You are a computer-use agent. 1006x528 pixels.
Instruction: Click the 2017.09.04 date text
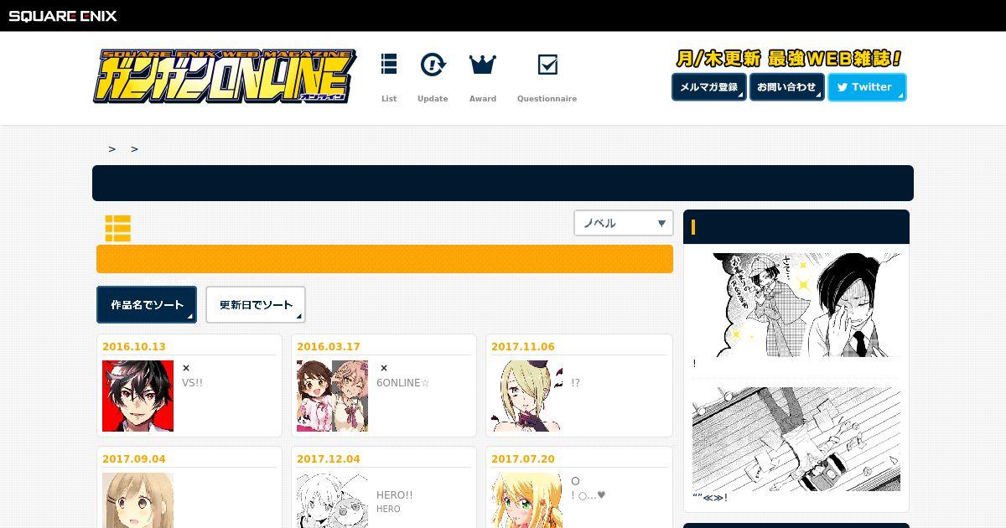coord(134,459)
